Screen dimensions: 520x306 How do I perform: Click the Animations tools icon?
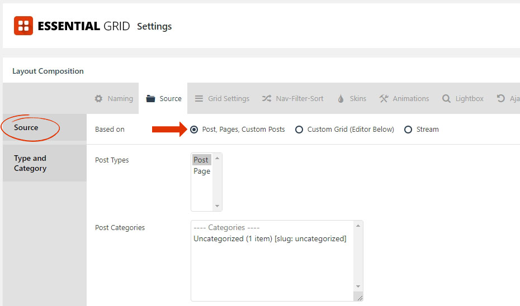click(x=384, y=98)
